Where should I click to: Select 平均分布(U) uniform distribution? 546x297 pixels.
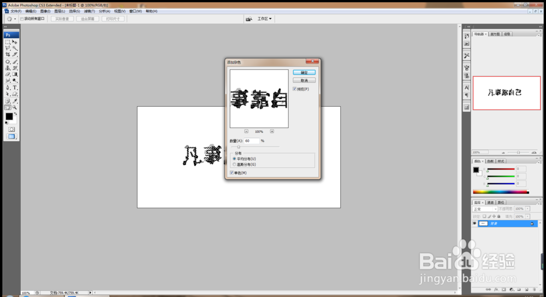[234, 159]
